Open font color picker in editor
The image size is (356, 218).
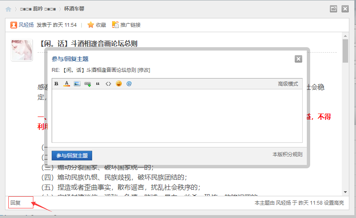(67, 84)
